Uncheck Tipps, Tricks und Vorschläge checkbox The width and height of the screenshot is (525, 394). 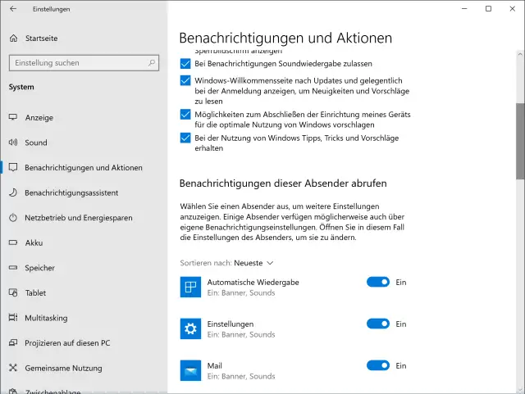point(185,138)
